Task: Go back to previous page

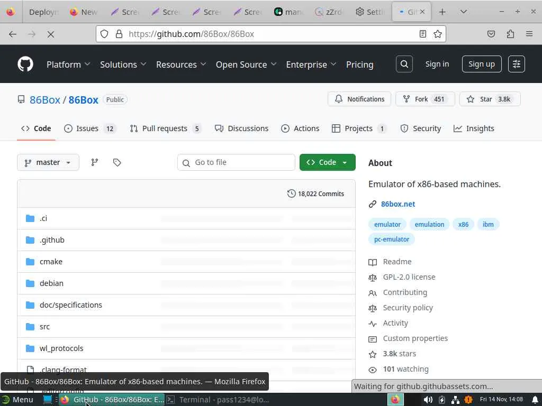Action: (x=13, y=34)
